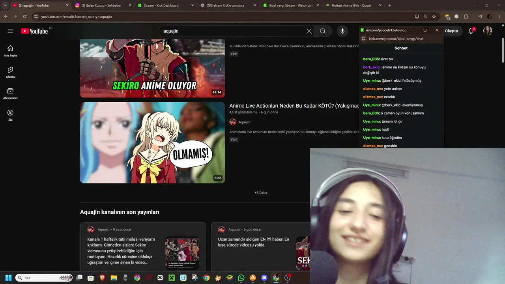Open Sekiro thumbnail in tatil molası post
The width and height of the screenshot is (505, 284).
pos(182,253)
